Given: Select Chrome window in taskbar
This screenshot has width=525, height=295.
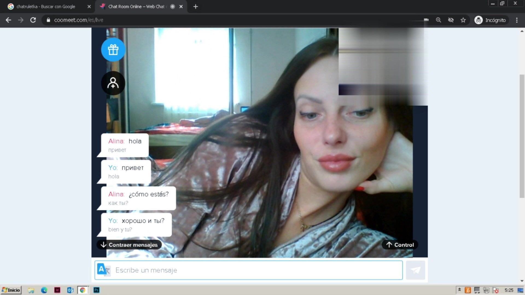Looking at the screenshot, I should click(83, 290).
